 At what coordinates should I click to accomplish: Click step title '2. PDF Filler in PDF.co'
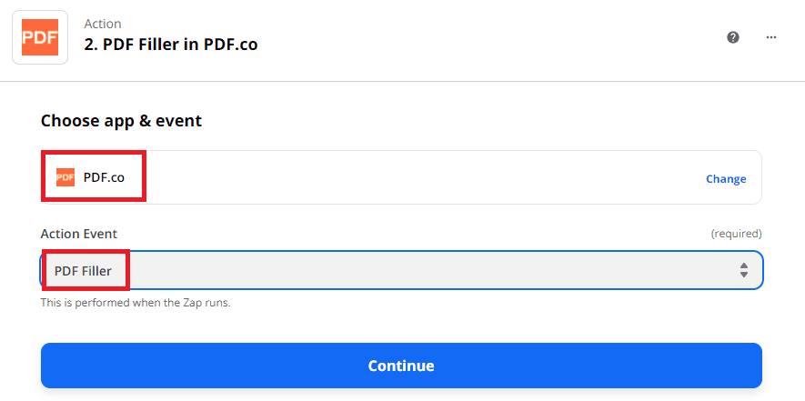pyautogui.click(x=170, y=44)
